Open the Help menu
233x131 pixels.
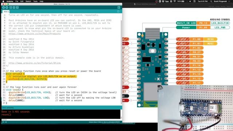point(42,1)
